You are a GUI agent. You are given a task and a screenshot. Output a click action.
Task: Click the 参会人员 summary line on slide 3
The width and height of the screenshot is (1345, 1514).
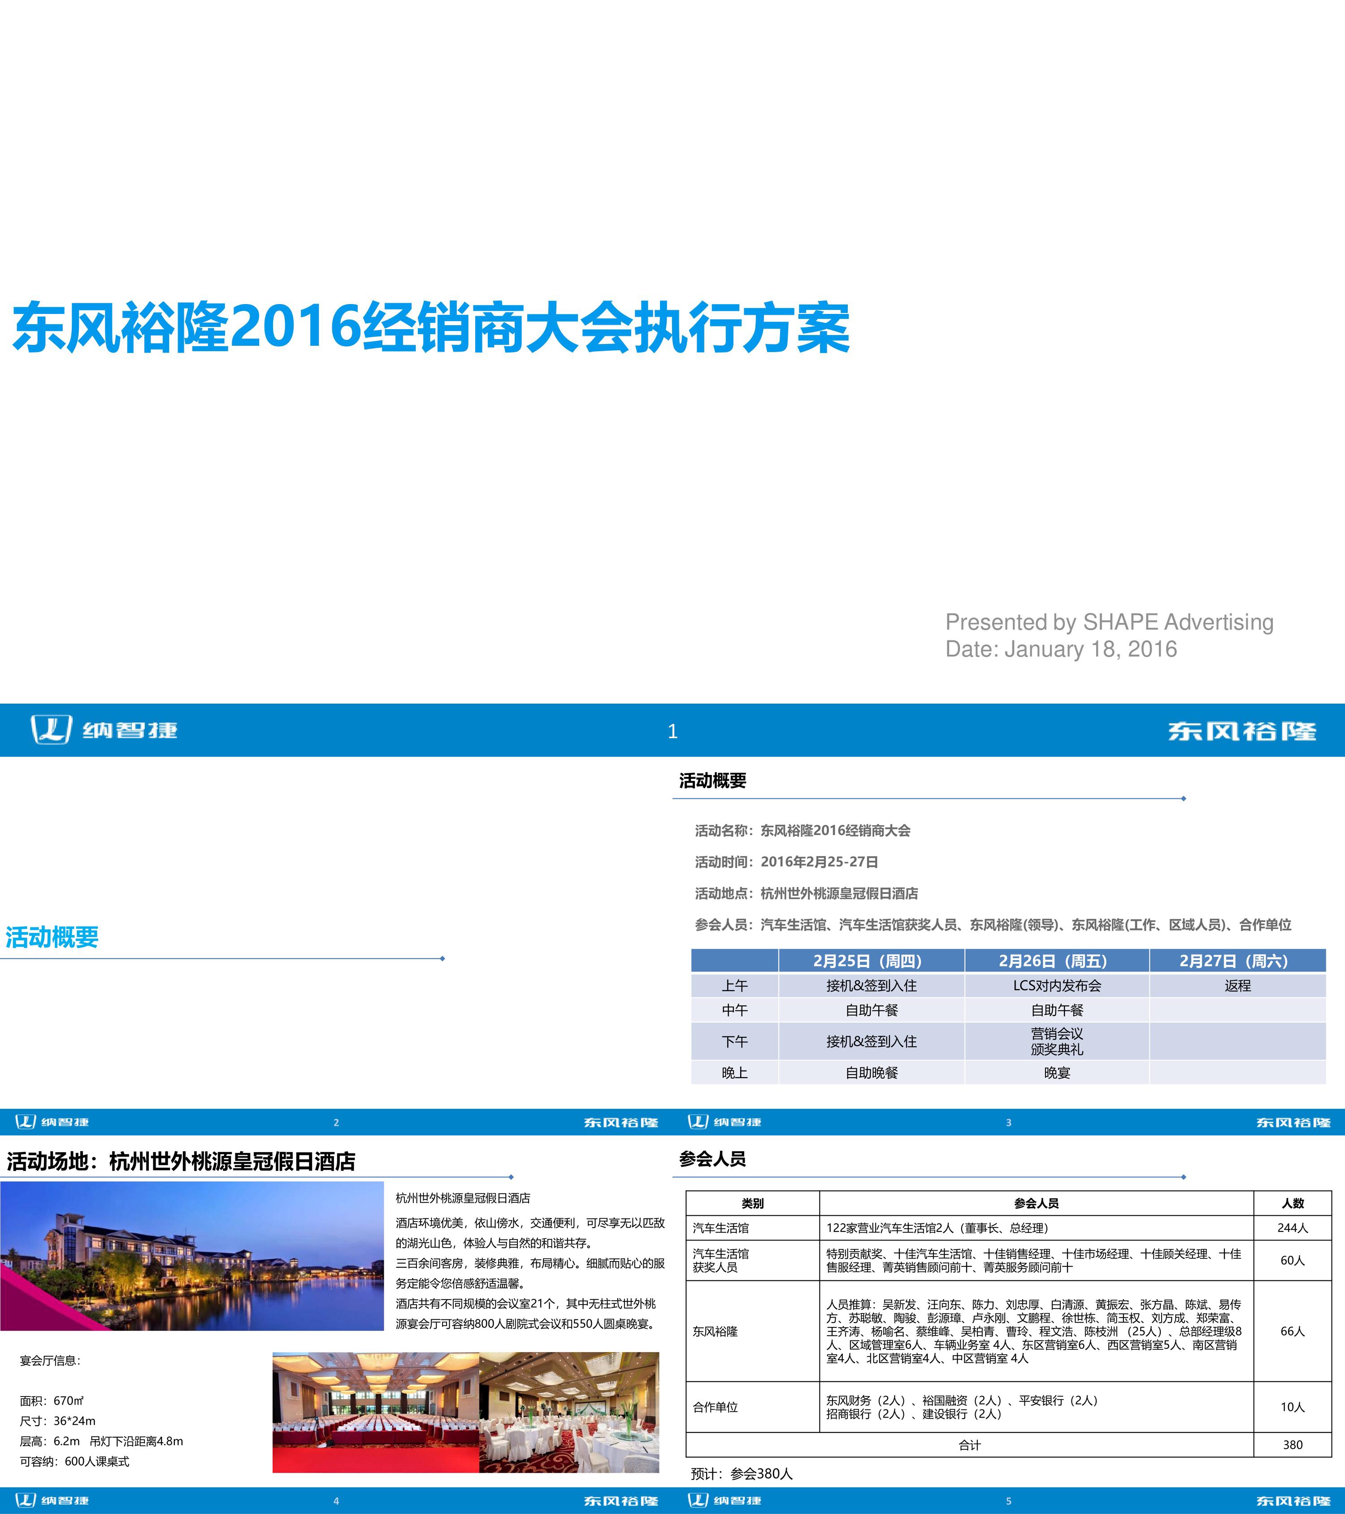tap(993, 924)
